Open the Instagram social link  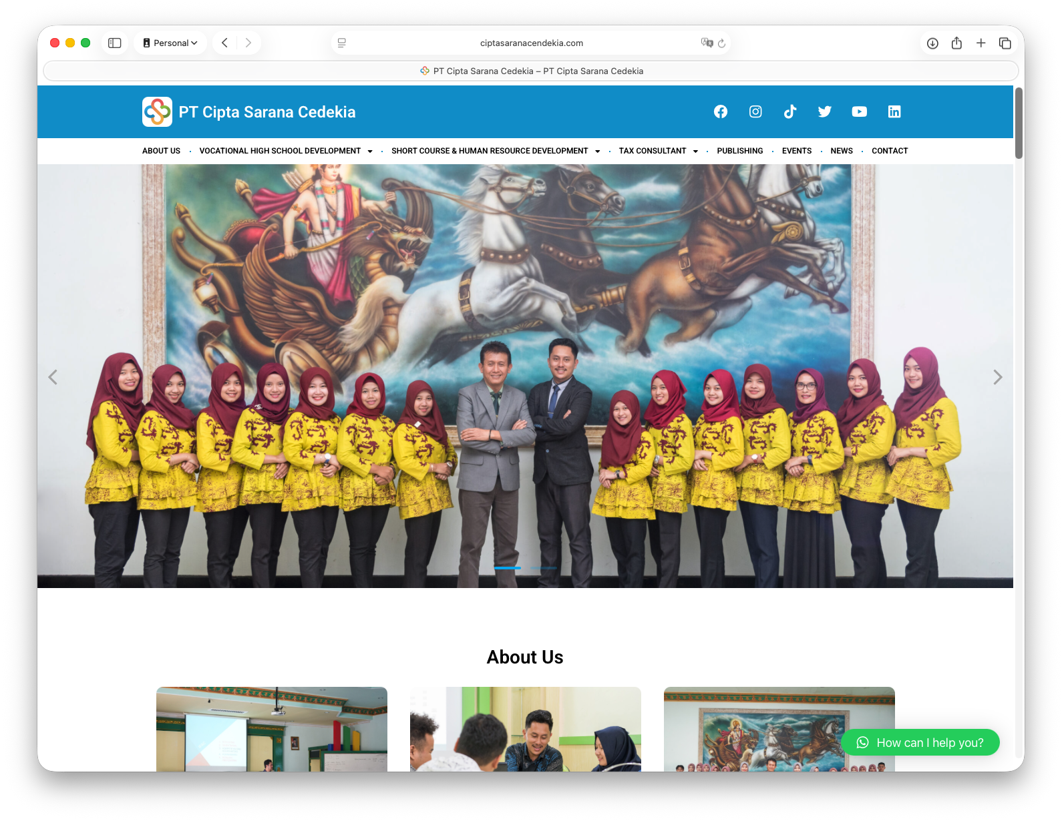755,111
